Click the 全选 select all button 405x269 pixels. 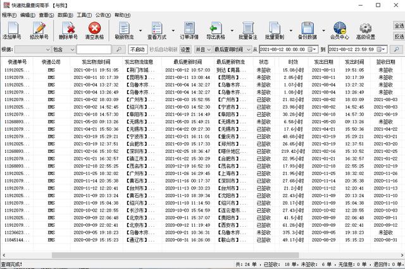click(x=399, y=26)
